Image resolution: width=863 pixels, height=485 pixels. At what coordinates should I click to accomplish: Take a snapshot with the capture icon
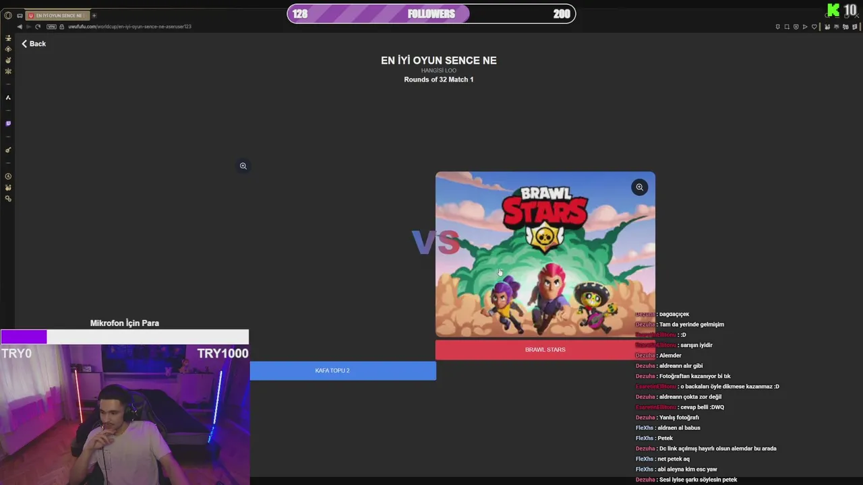tap(787, 27)
